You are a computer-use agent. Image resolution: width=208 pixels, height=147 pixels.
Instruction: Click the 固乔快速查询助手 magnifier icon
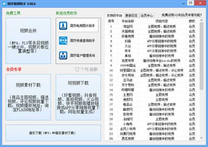(x=63, y=41)
